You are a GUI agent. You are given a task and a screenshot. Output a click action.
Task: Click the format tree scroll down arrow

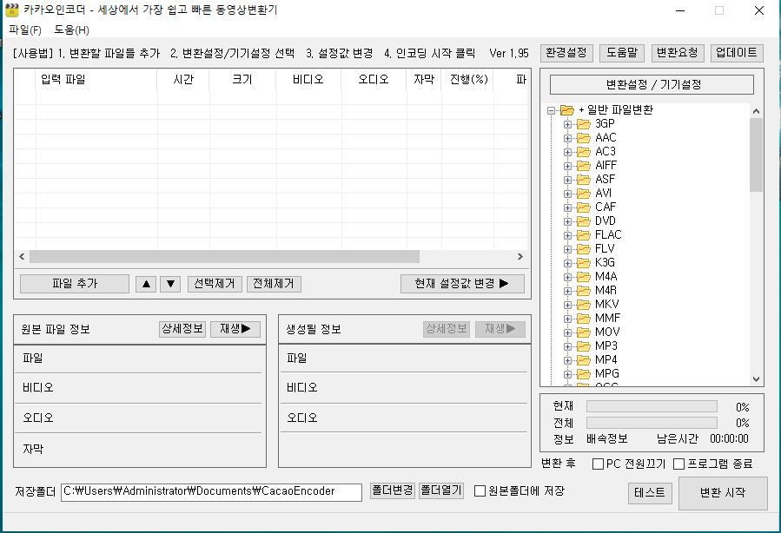point(756,379)
